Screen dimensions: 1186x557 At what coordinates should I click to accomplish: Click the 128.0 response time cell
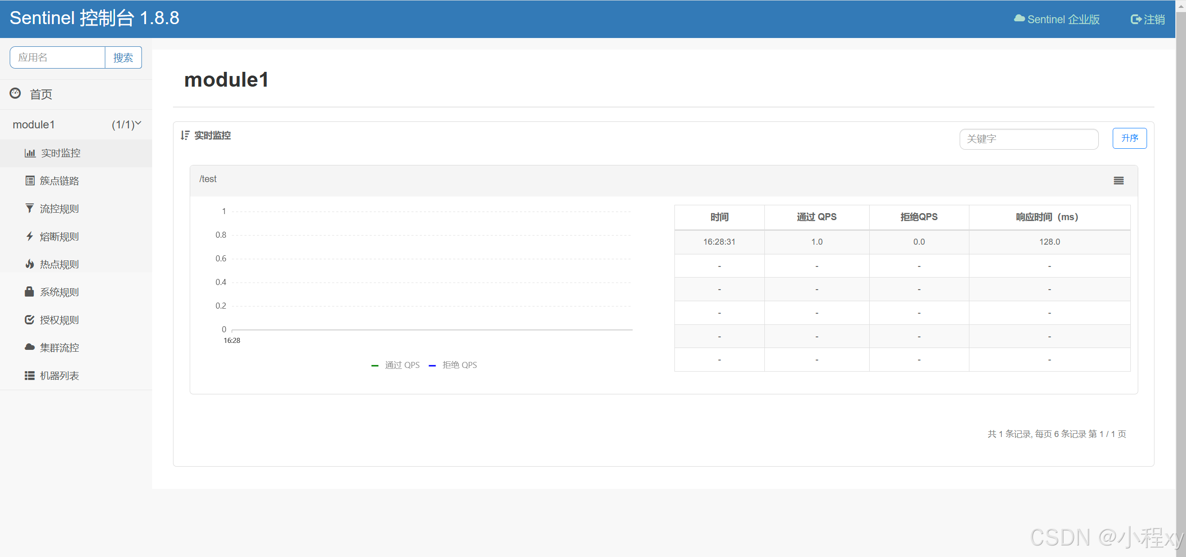click(x=1050, y=242)
